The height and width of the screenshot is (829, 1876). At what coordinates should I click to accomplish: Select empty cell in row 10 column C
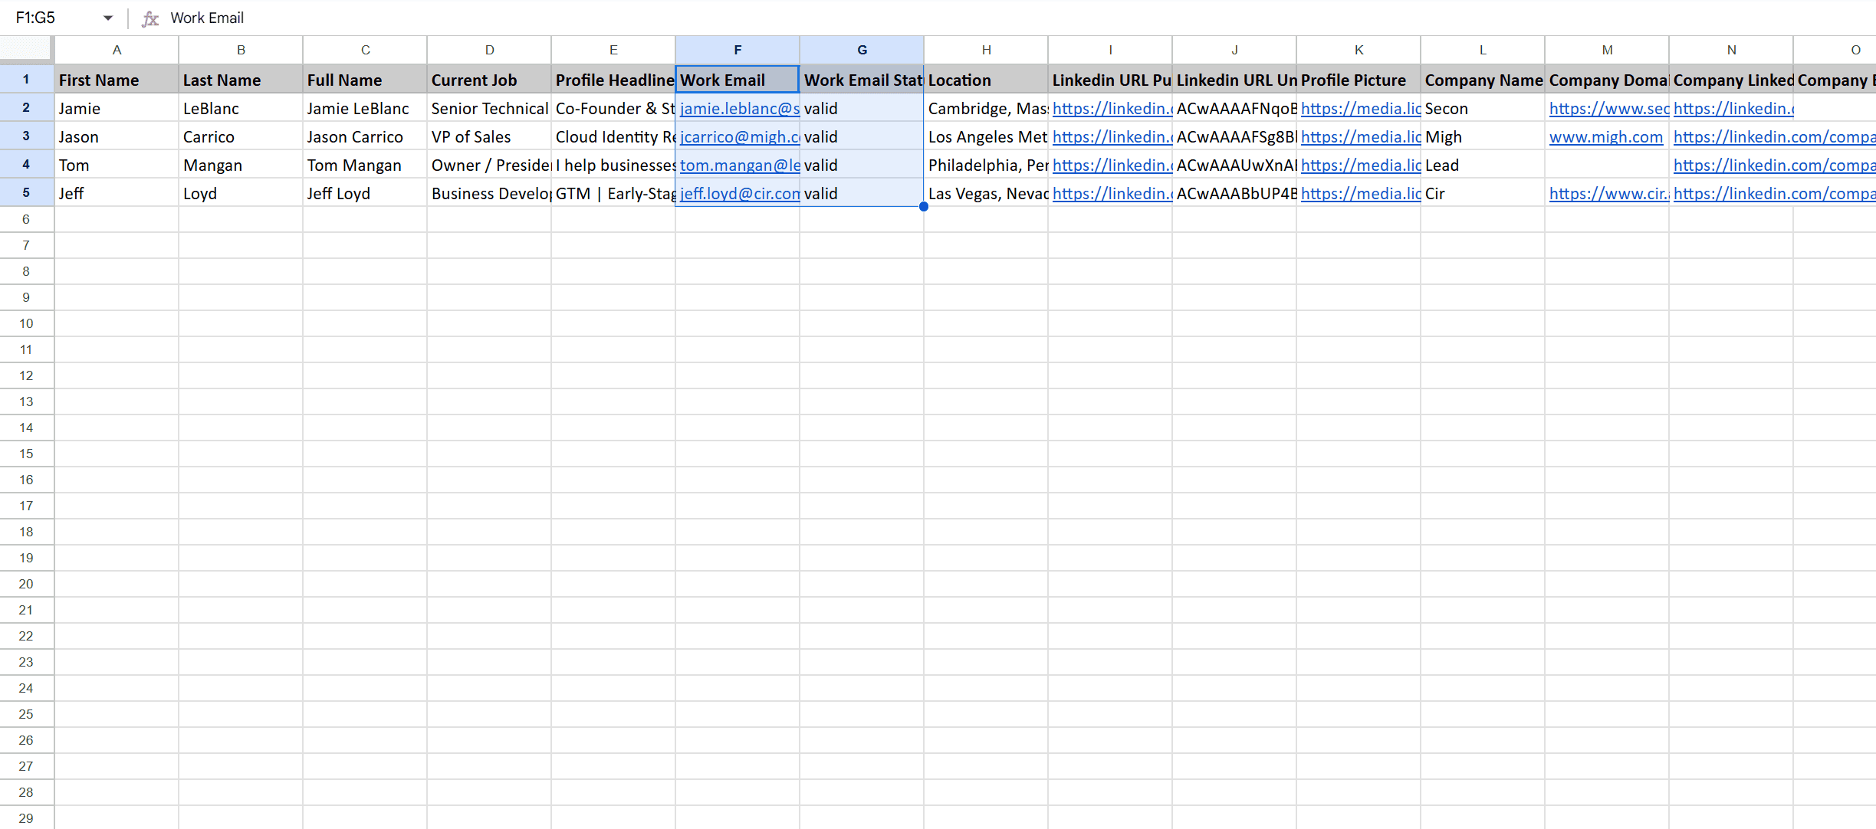(x=365, y=323)
